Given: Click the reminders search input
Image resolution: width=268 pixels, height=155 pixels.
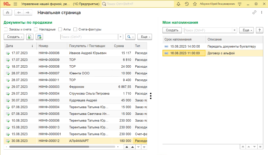Looking at the screenshot, I should pyautogui.click(x=208, y=30).
